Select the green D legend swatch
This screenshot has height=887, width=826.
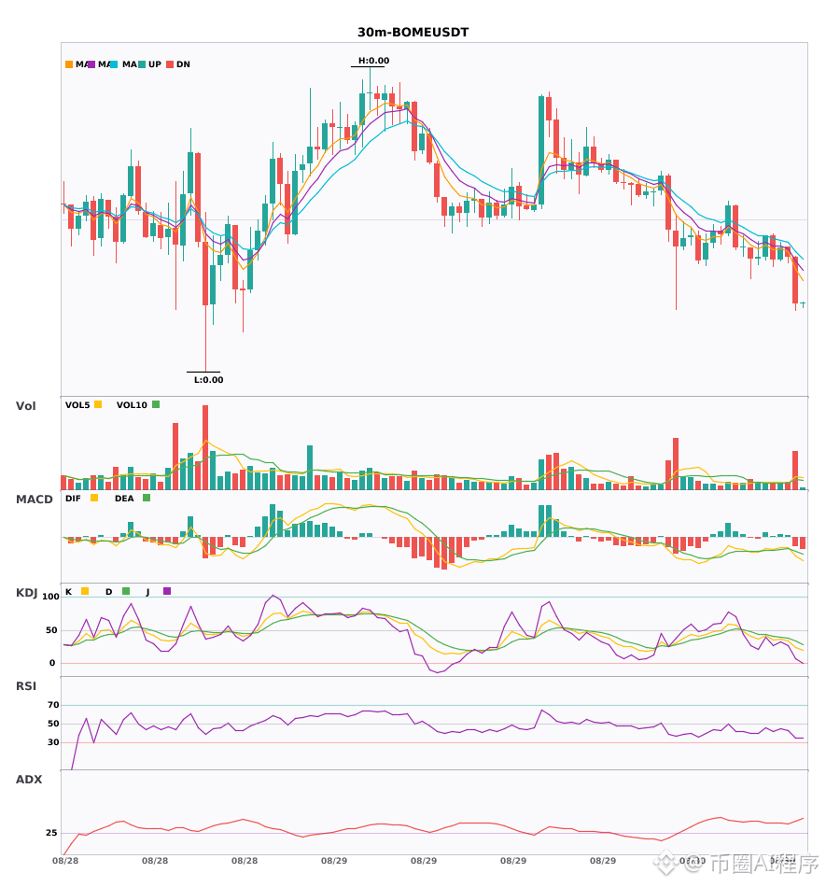[x=126, y=591]
